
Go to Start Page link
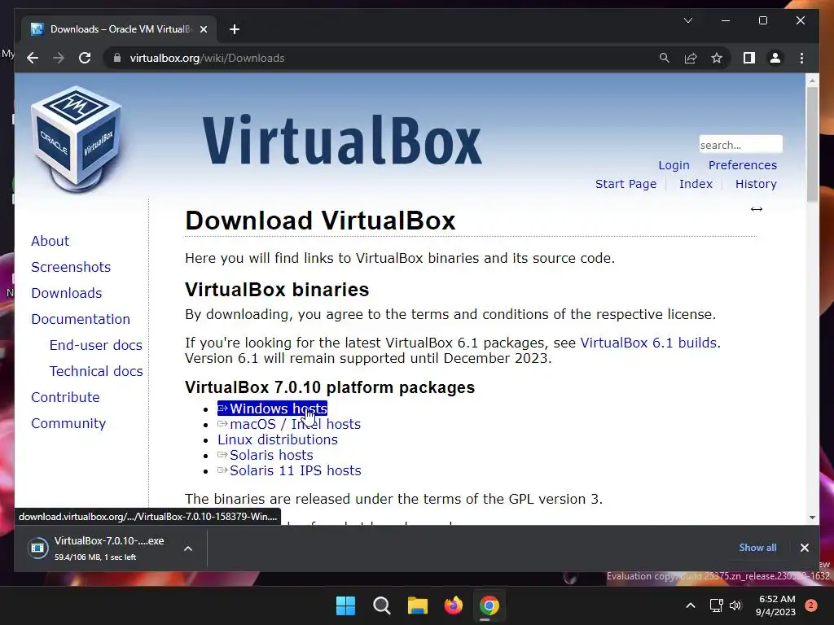(x=625, y=184)
